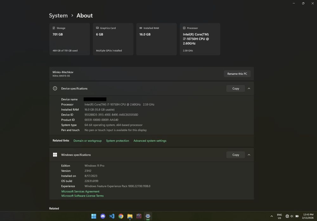Image resolution: width=317 pixels, height=221 pixels.
Task: Click the Installed RAM card icon
Action: 141,28
